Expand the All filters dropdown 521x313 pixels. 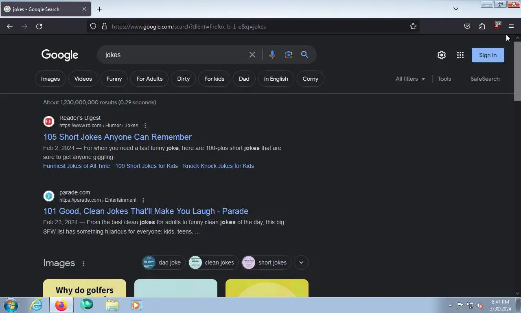pos(410,79)
